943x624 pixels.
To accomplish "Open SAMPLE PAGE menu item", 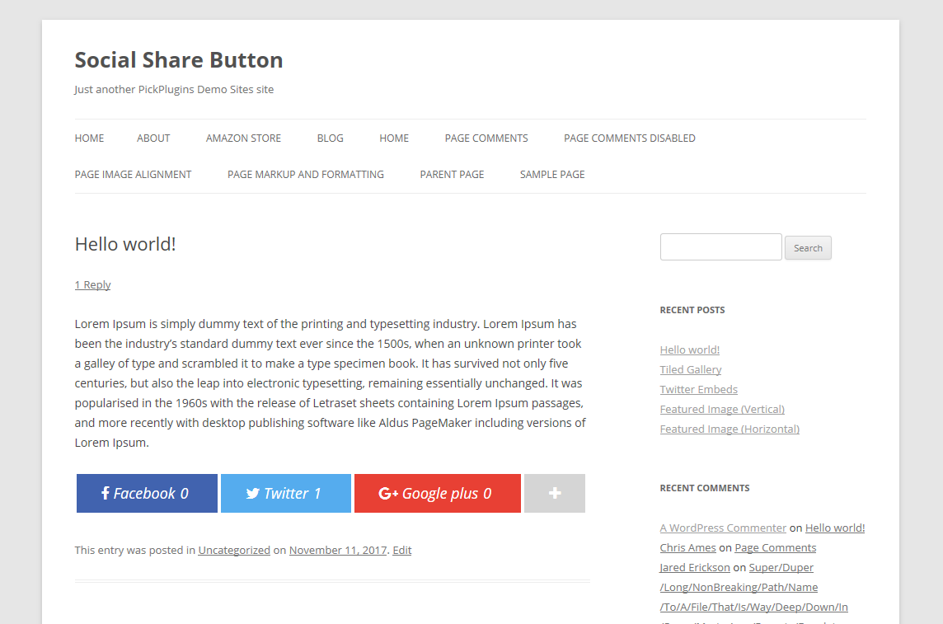I will tap(552, 174).
